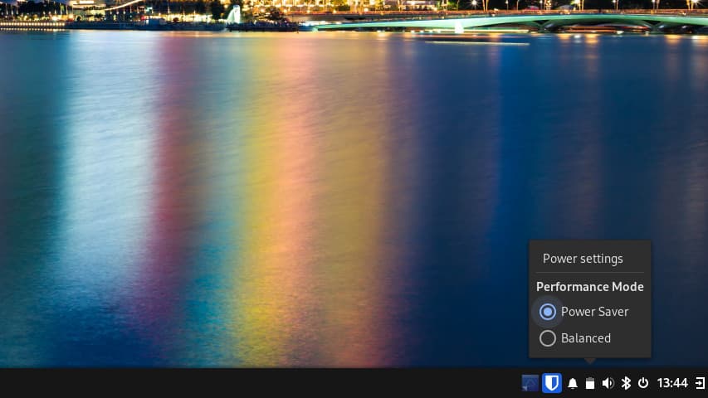Click the "Power Saver" text label
708x398 pixels.
(x=594, y=312)
